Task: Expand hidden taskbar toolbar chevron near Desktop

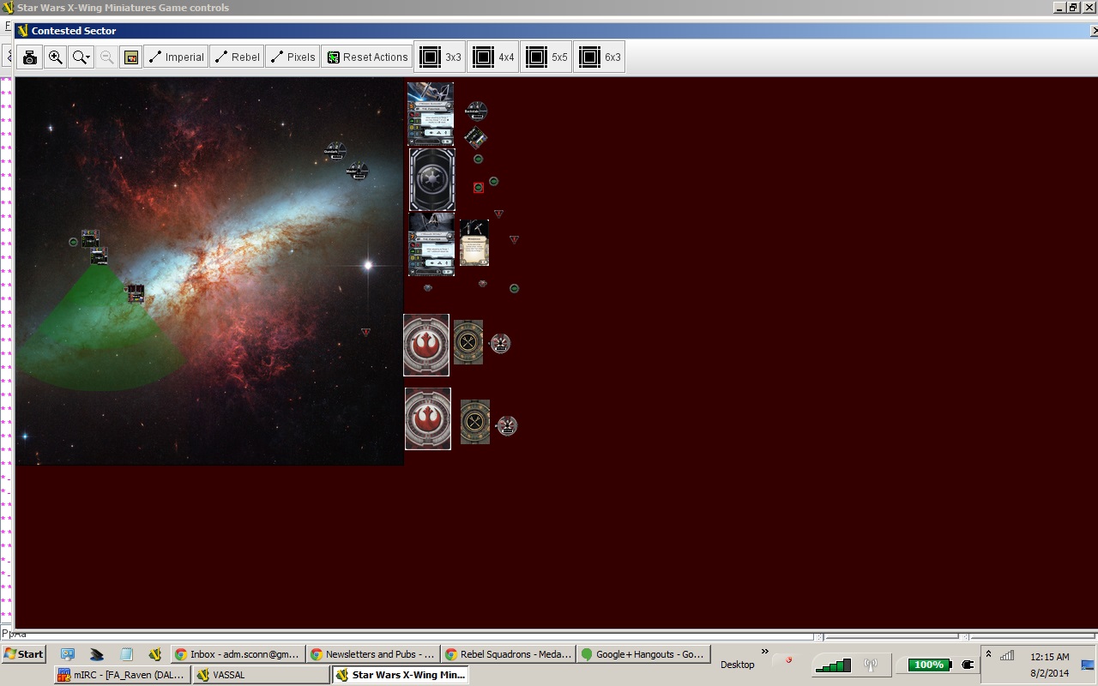Action: pos(764,652)
